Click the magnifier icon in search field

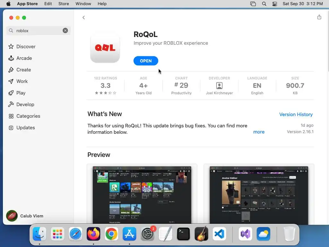pyautogui.click(x=11, y=31)
